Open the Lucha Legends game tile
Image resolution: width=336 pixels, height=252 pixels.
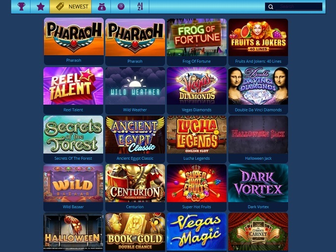click(197, 134)
